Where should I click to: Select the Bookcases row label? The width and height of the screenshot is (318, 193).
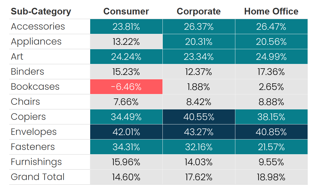[x=35, y=87]
